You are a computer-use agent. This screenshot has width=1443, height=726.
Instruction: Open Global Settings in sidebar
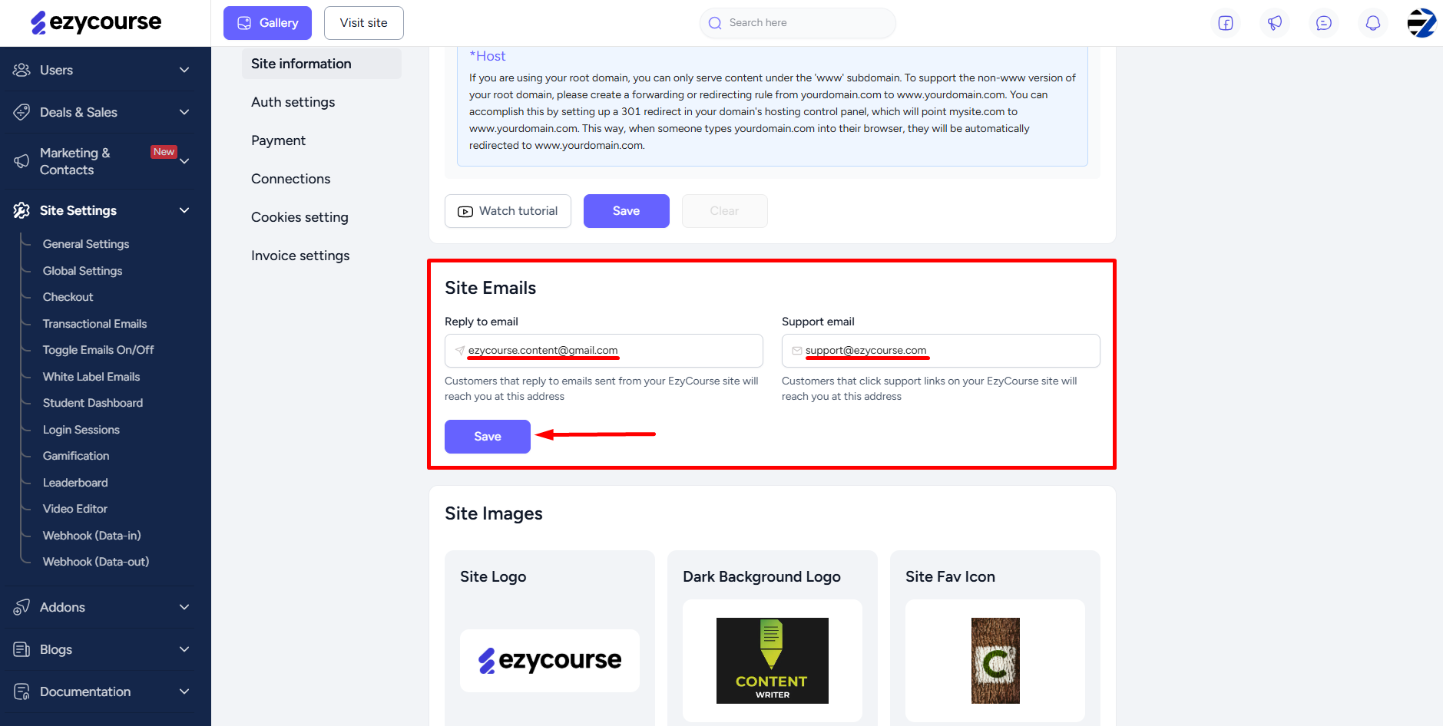tap(82, 271)
